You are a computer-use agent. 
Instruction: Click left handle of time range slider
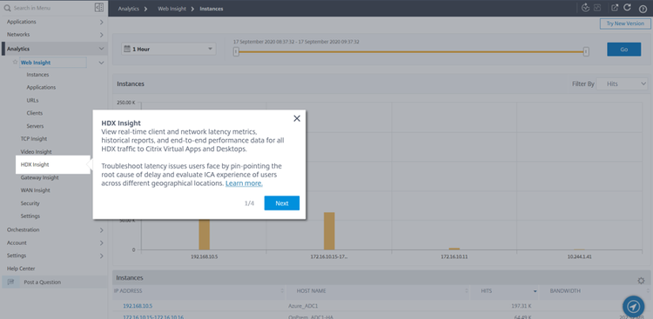[x=236, y=52]
